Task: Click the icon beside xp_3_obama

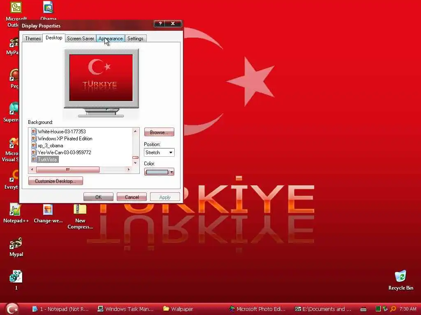Action: coord(34,146)
